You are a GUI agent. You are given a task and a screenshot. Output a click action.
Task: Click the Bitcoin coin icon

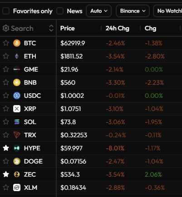(17, 43)
